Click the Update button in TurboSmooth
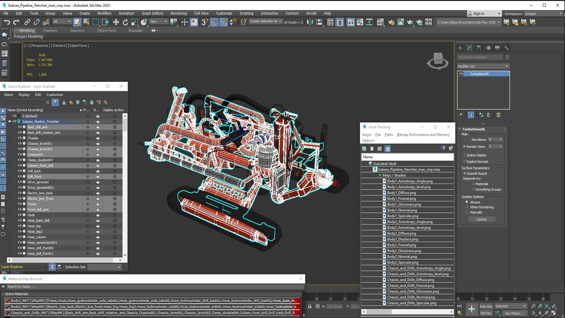Image resolution: width=565 pixels, height=318 pixels. (x=481, y=219)
